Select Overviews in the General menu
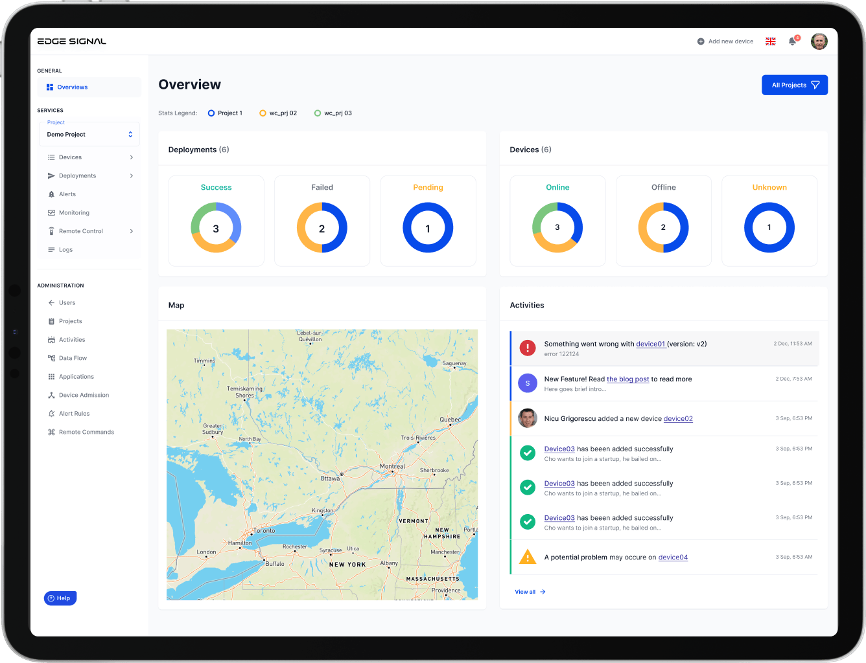This screenshot has width=866, height=663. pyautogui.click(x=72, y=87)
